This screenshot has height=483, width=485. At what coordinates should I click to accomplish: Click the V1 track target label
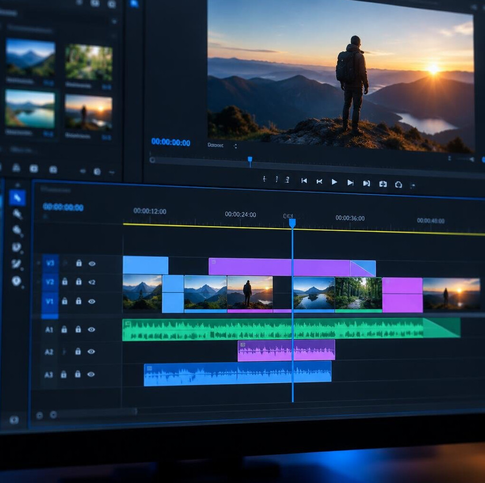(x=49, y=301)
